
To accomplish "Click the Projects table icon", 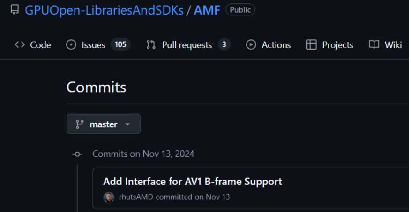I will (x=311, y=45).
